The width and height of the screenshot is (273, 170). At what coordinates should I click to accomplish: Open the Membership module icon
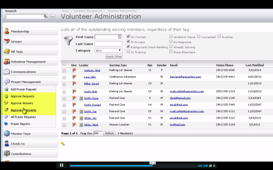point(7,31)
